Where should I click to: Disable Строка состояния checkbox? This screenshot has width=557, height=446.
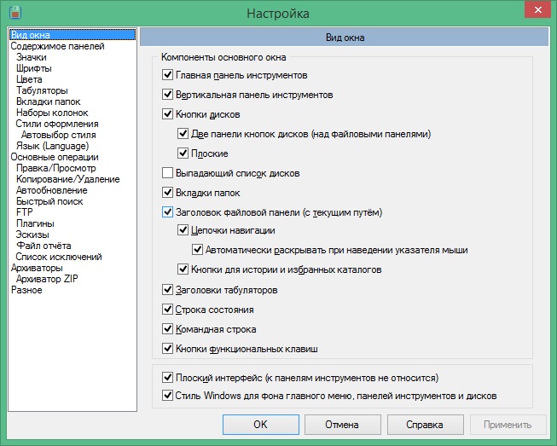point(167,309)
